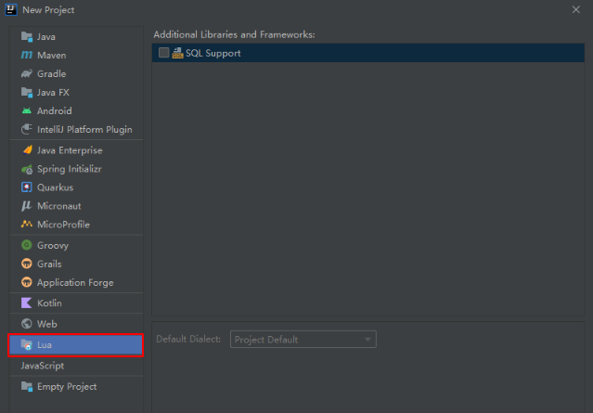Image resolution: width=593 pixels, height=413 pixels.
Task: Choose Empty Project entry
Action: click(67, 386)
